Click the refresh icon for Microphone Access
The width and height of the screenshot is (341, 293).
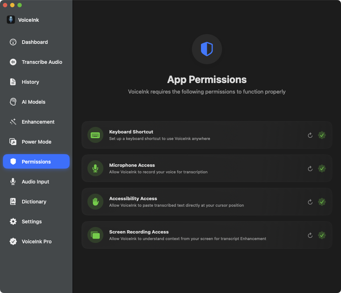point(310,169)
